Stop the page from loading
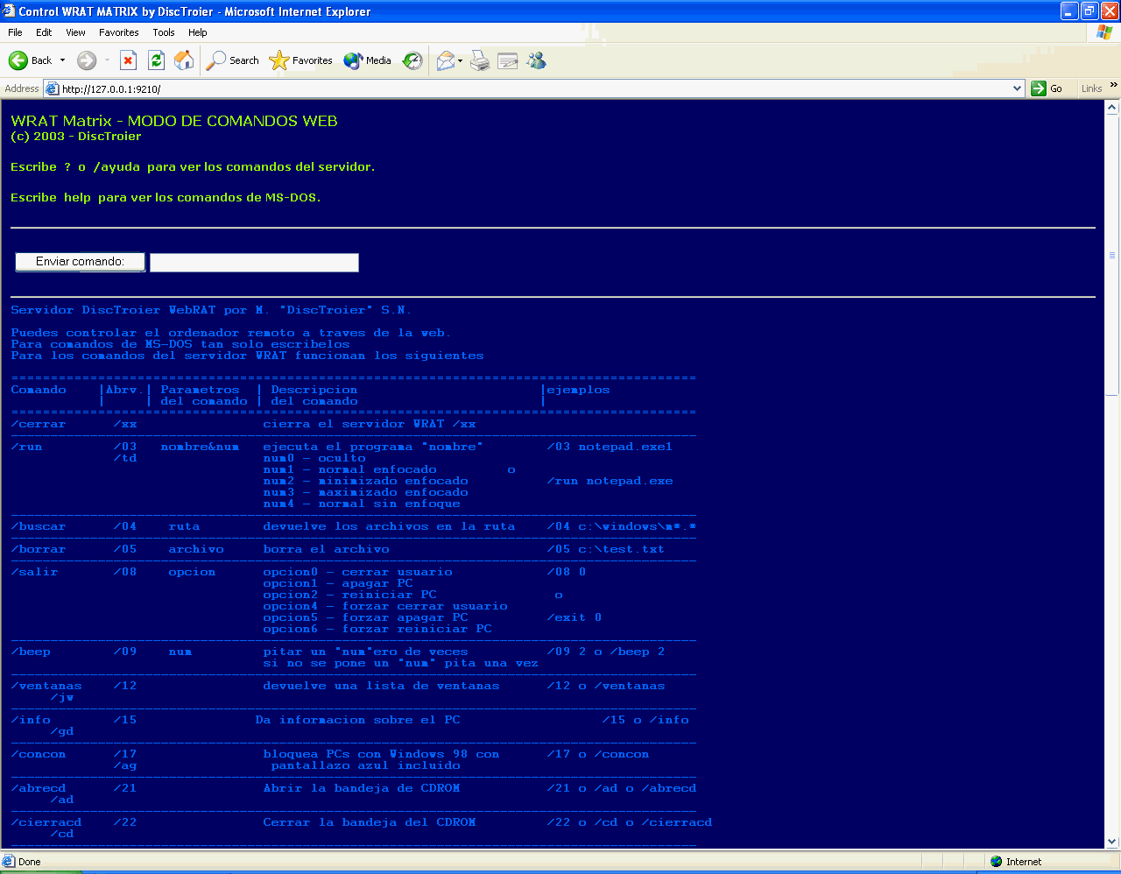 [x=128, y=60]
